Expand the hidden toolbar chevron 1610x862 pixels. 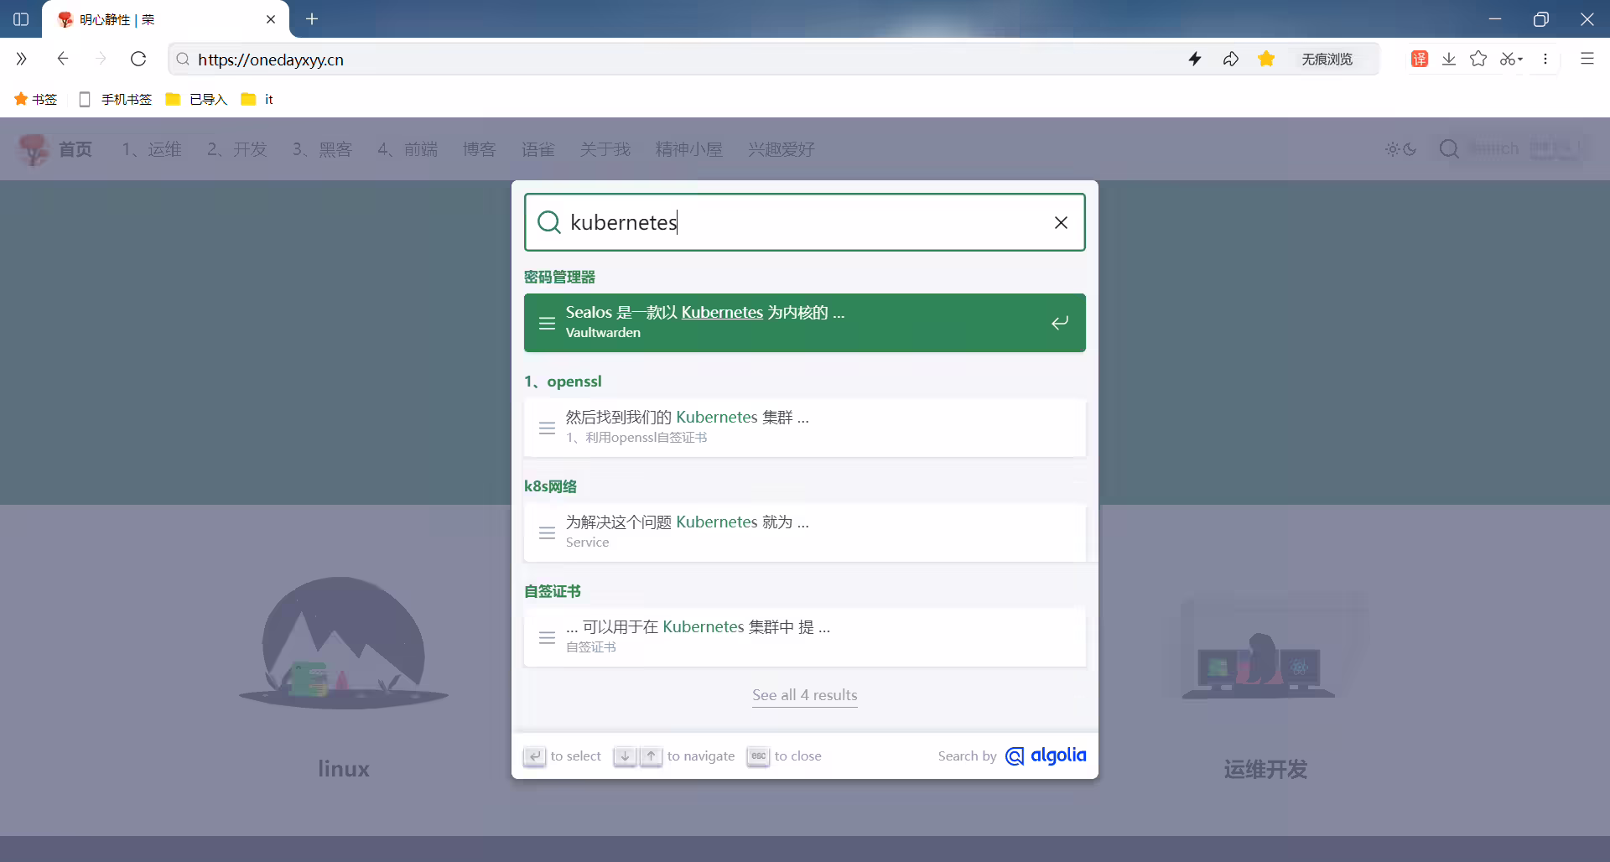tap(21, 59)
